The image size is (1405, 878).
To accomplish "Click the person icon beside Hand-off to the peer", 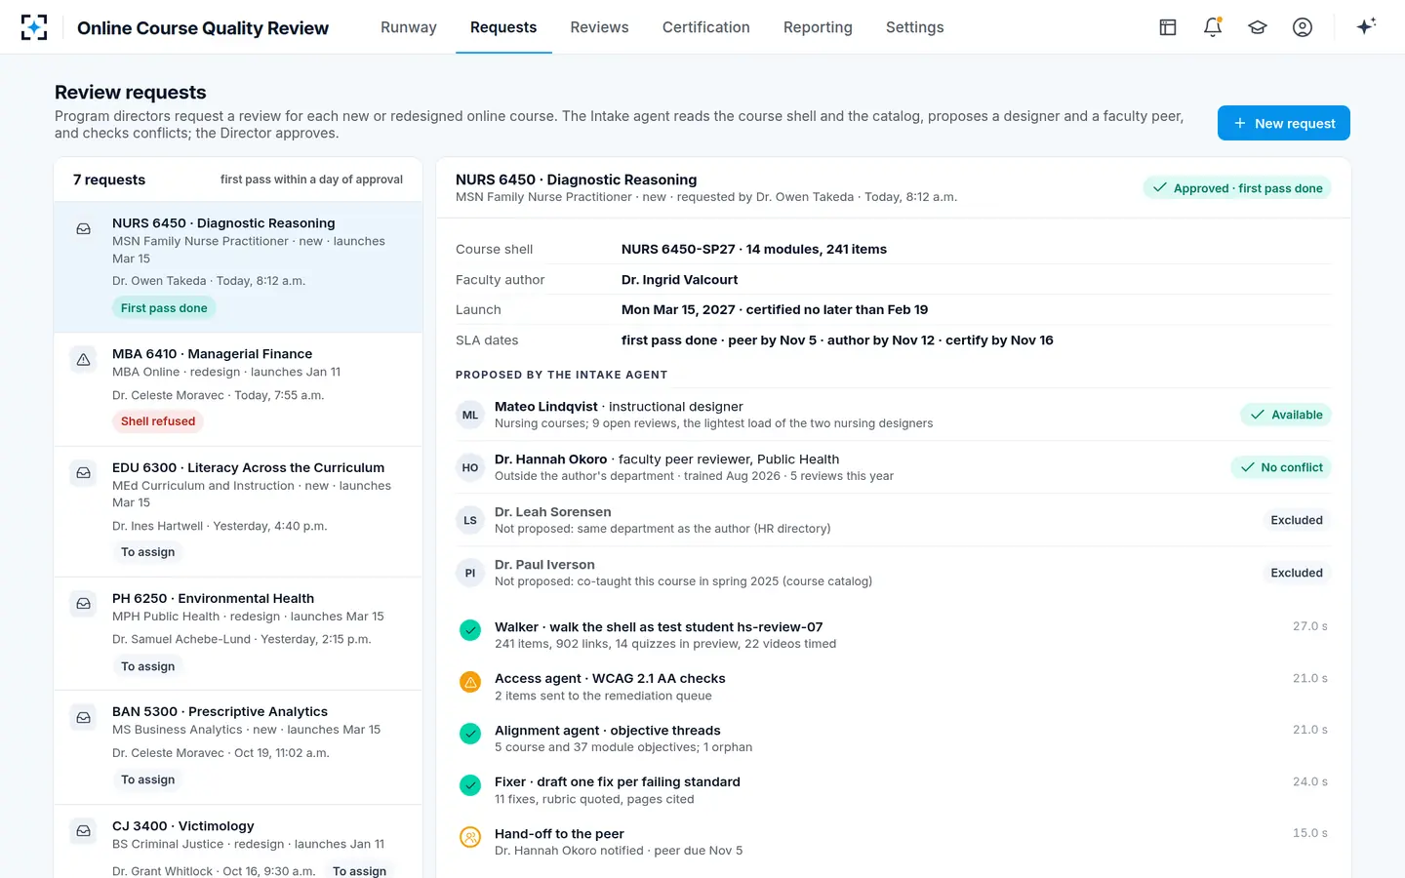I will 470,837.
